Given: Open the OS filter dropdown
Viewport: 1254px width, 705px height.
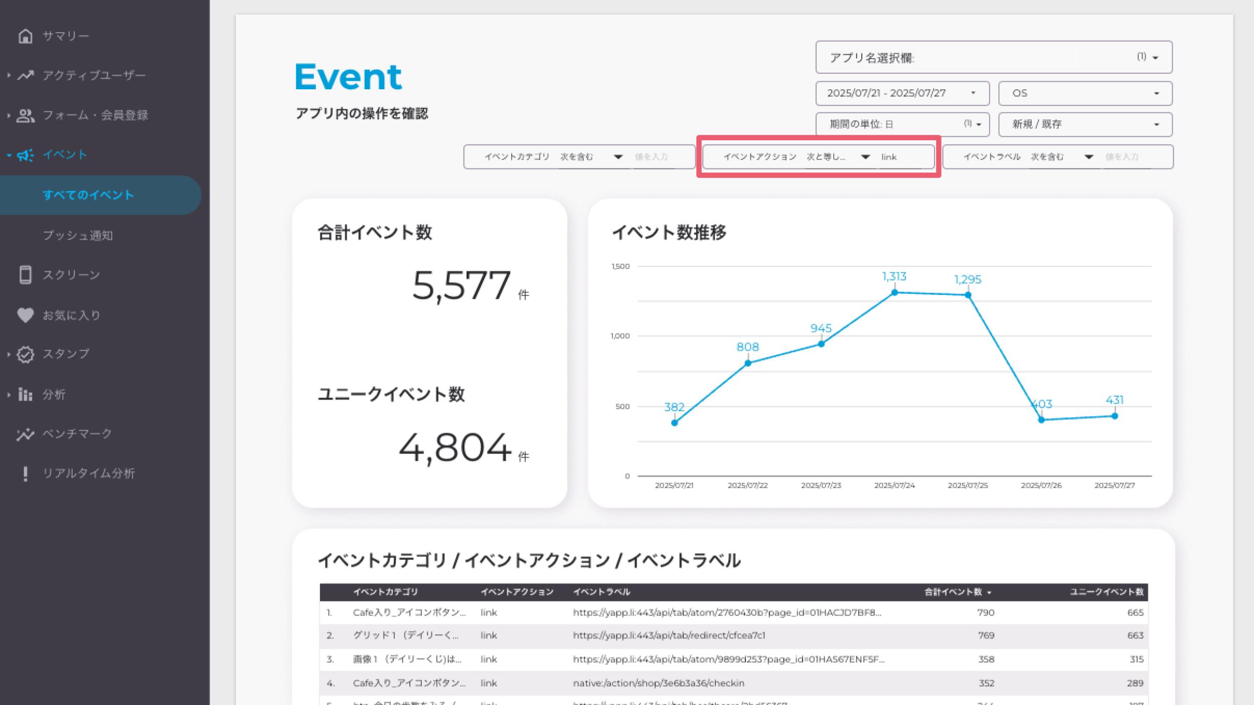Looking at the screenshot, I should pos(1085,93).
